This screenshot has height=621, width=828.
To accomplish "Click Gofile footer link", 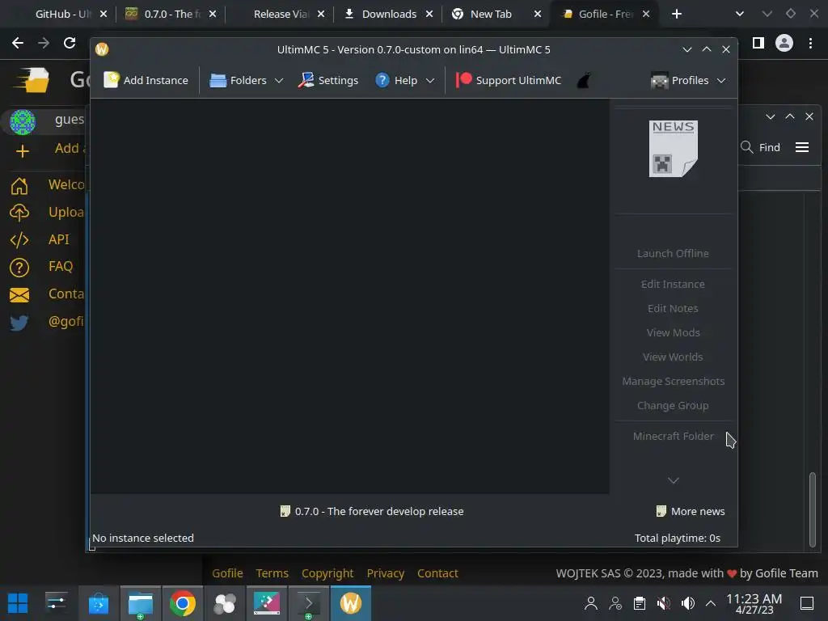I will click(227, 573).
